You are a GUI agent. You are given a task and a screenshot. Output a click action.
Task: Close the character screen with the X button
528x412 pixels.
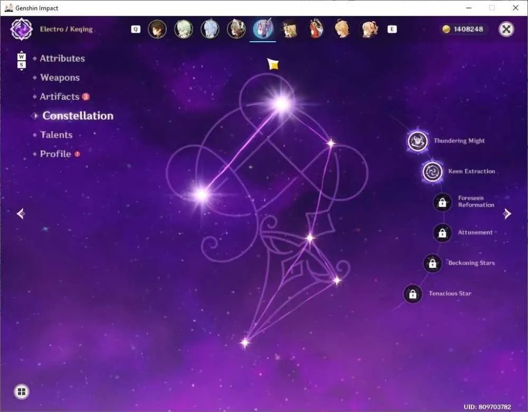click(506, 29)
